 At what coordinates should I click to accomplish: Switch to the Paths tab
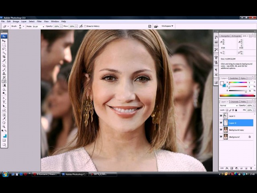(243, 102)
